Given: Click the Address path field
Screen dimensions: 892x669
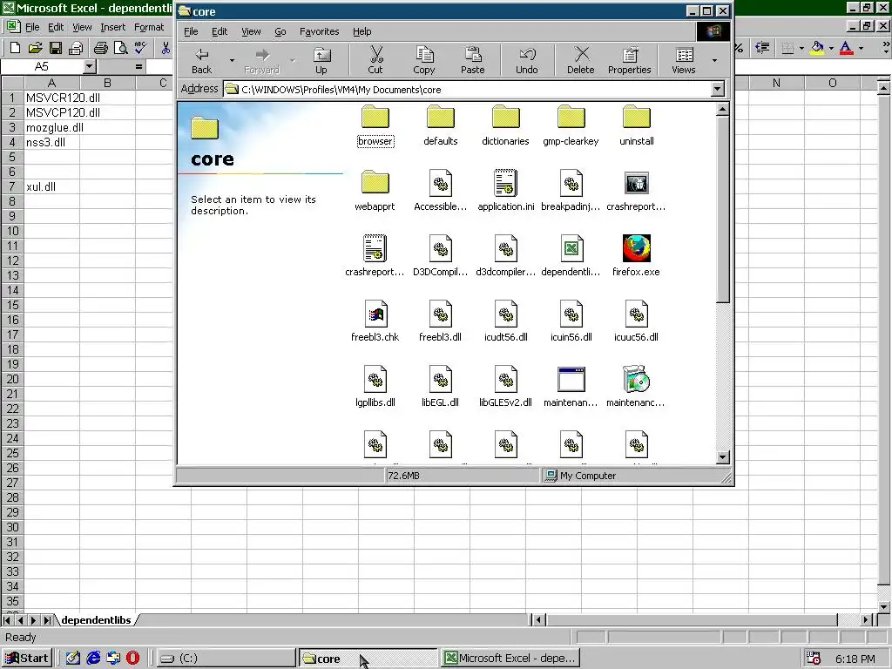Looking at the screenshot, I should click(x=467, y=90).
